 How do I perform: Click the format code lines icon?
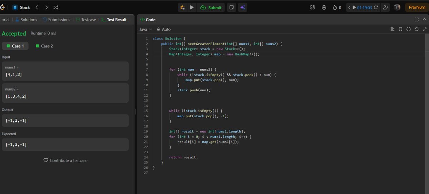pos(392,29)
